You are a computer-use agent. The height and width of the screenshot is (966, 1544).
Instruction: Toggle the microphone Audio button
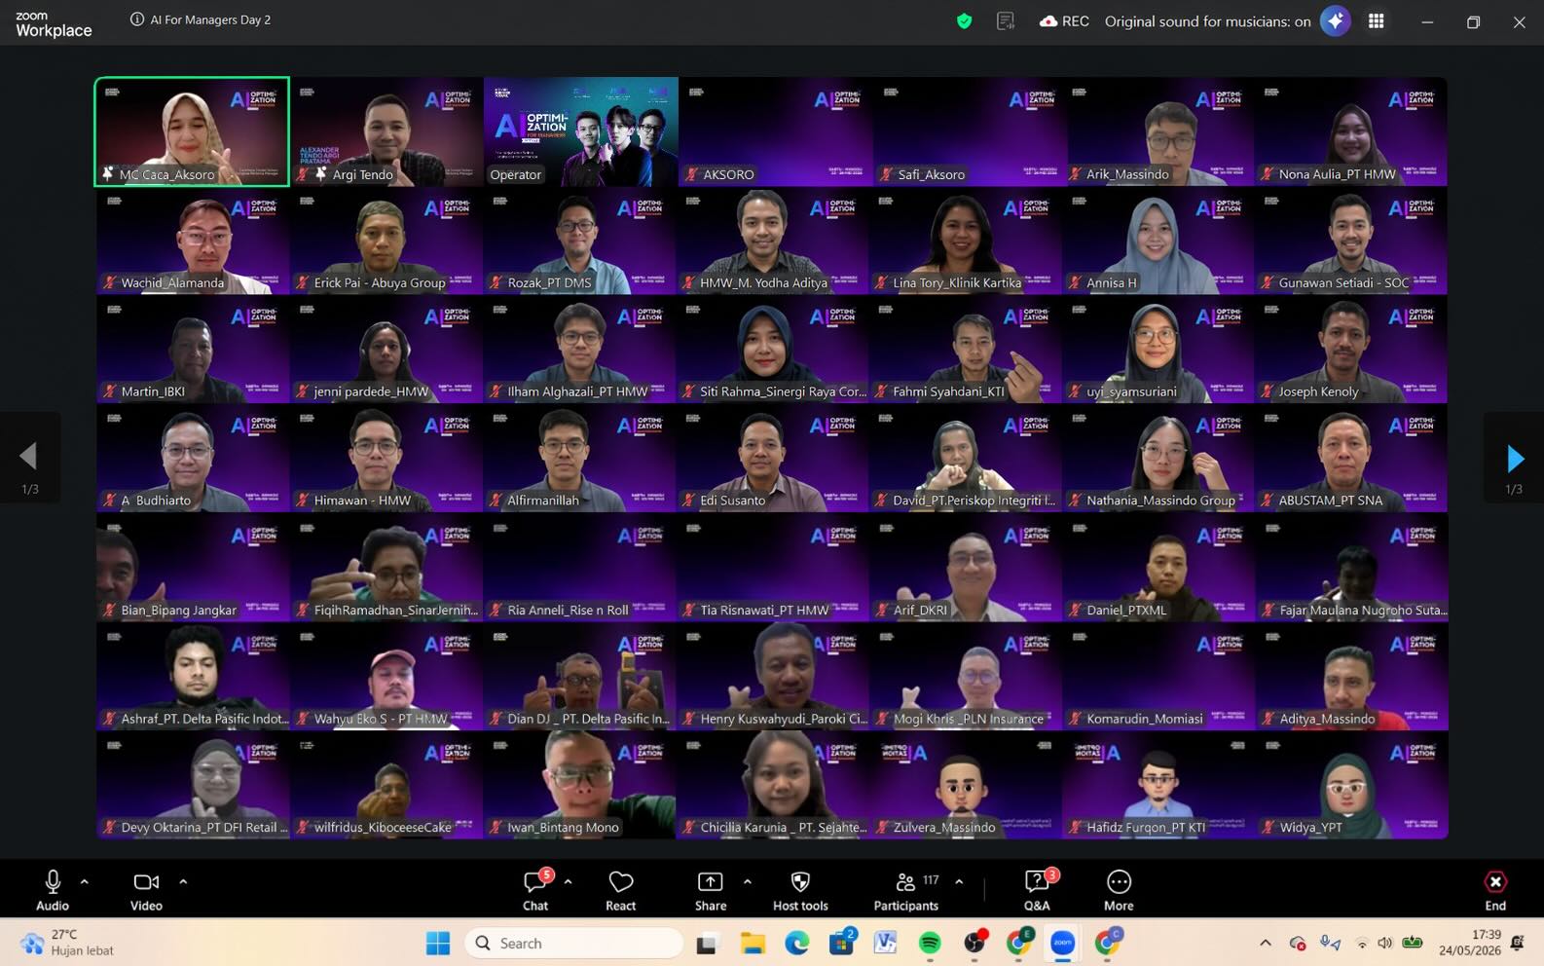click(x=53, y=889)
